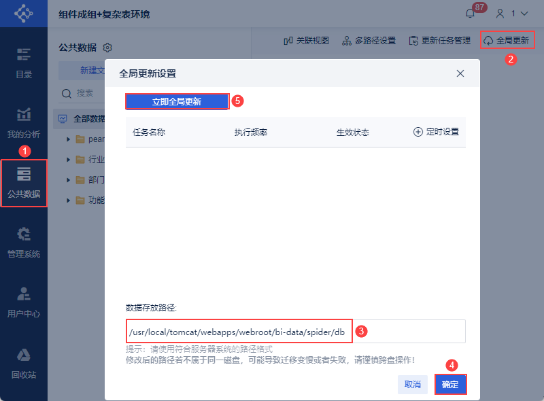Select the pear folder icon
544x401 pixels.
click(x=80, y=139)
